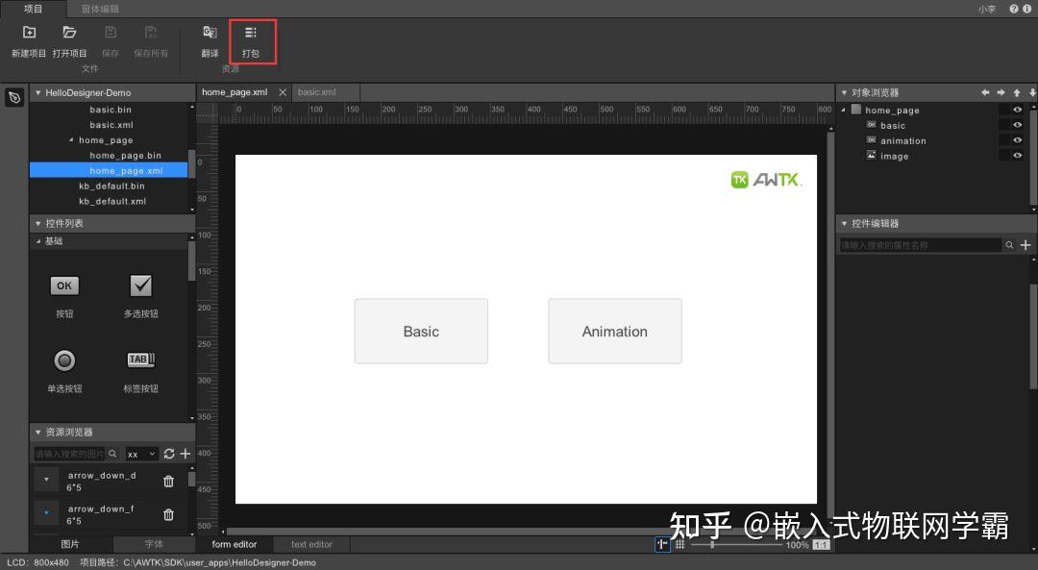Click the Package (打包) resource icon
This screenshot has height=570, width=1038.
tap(250, 33)
